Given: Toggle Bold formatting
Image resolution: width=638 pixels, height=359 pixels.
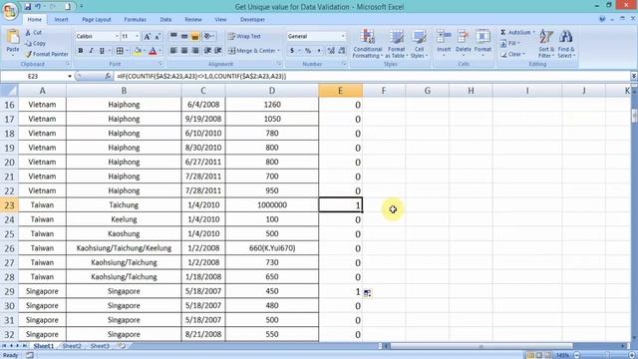Looking at the screenshot, I should [81, 51].
